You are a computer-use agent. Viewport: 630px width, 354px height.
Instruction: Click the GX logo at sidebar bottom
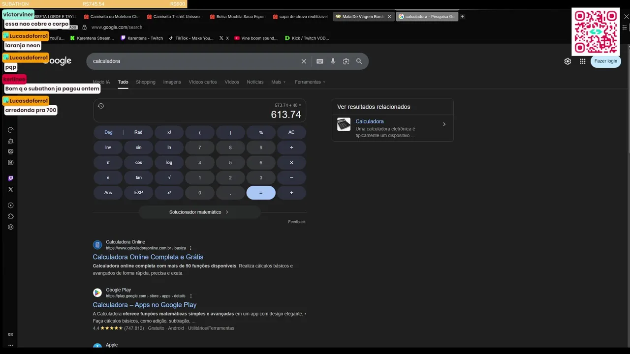pos(11,334)
